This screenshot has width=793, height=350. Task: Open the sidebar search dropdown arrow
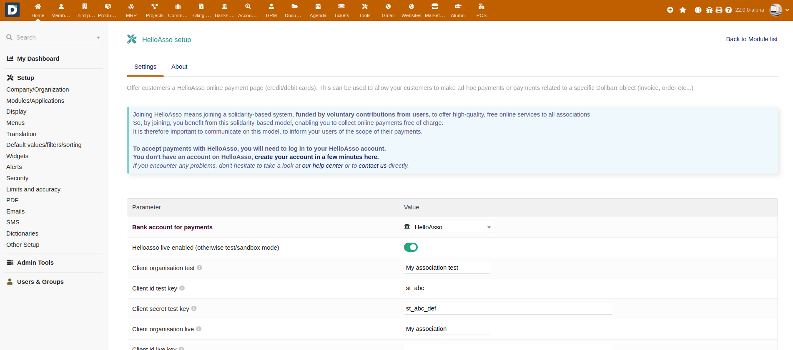click(x=98, y=37)
